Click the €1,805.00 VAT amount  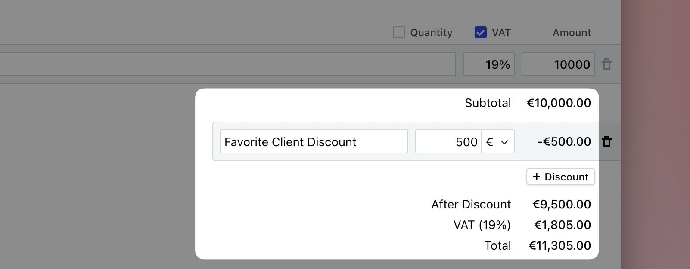[x=562, y=225]
